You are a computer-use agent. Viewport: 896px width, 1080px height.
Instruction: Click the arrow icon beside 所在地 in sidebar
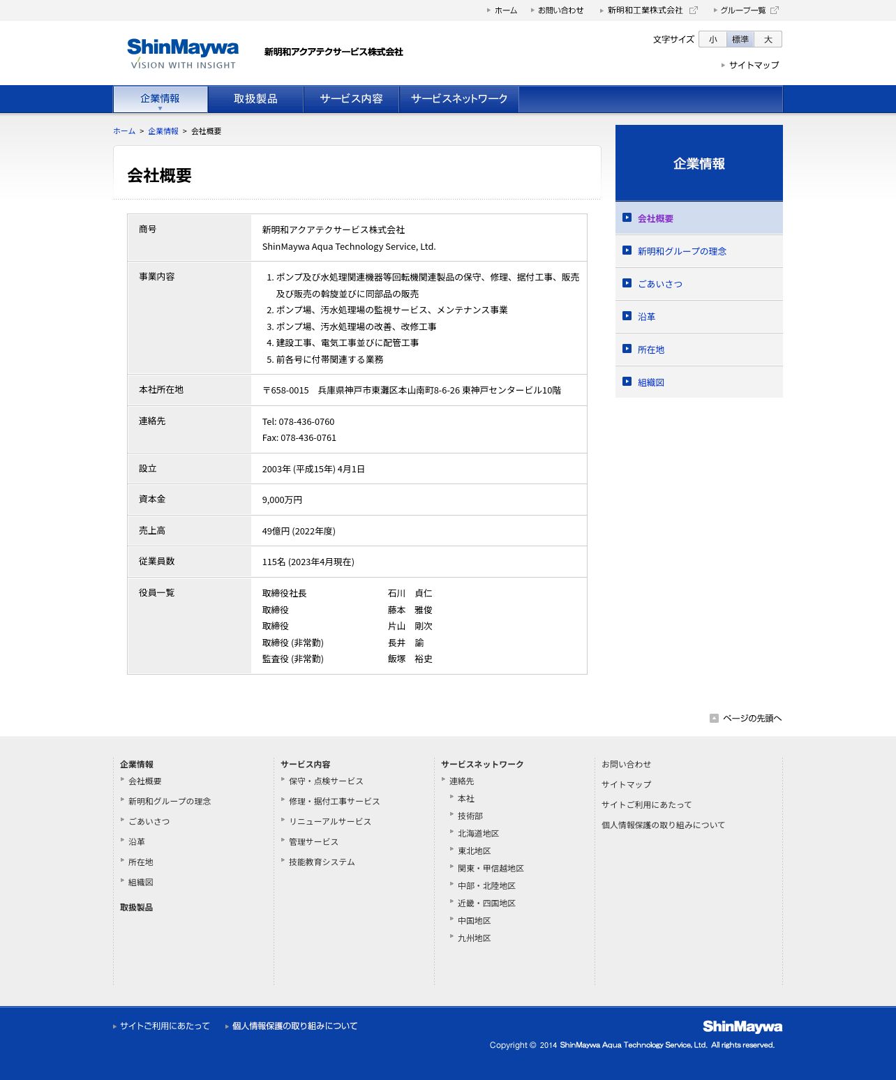[x=627, y=349]
